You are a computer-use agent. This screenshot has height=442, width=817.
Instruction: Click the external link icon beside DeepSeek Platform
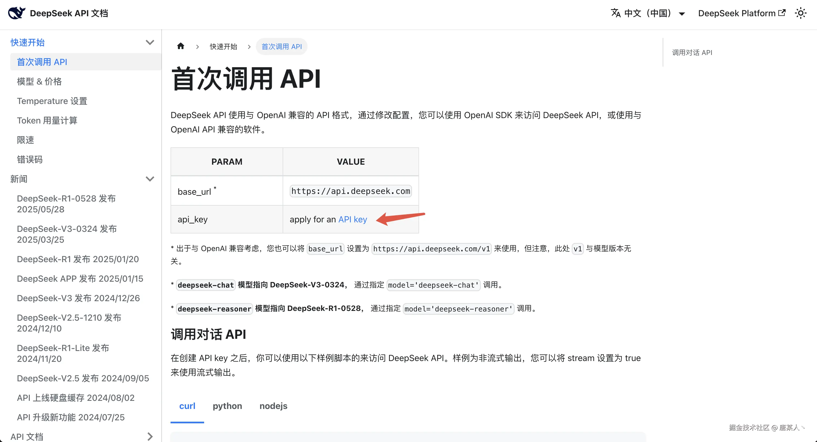coord(782,13)
